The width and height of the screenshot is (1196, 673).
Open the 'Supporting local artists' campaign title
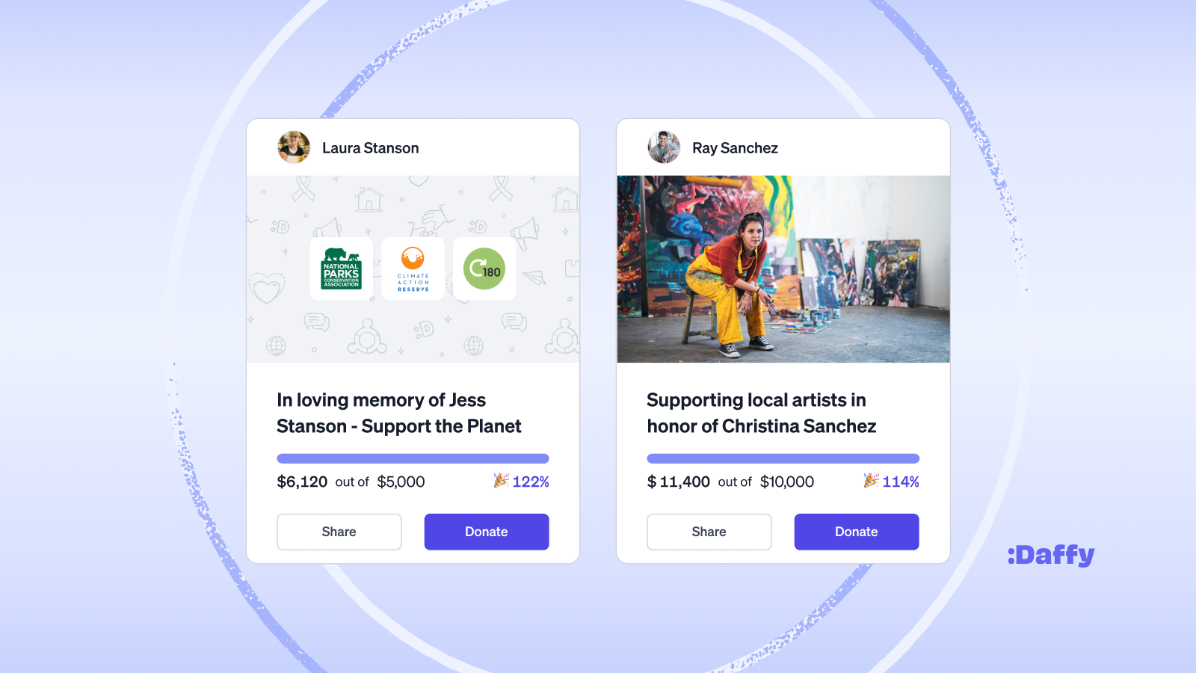(762, 413)
